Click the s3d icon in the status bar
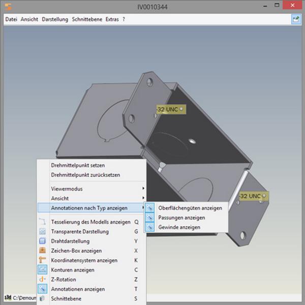 (x=8, y=298)
